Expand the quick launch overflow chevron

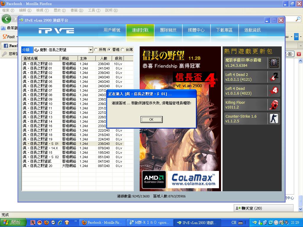coord(75,221)
